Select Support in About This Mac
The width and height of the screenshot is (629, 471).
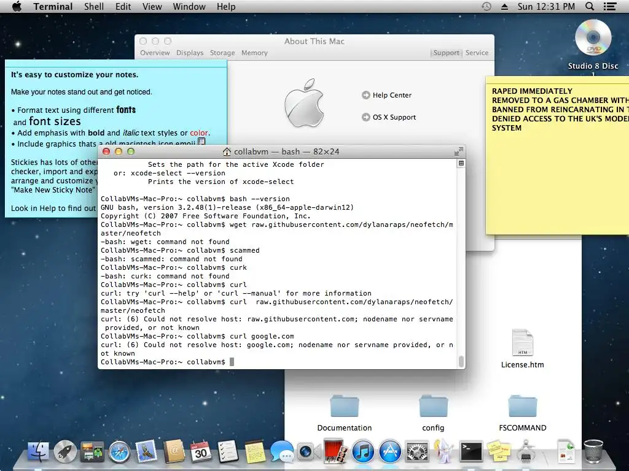click(x=446, y=53)
